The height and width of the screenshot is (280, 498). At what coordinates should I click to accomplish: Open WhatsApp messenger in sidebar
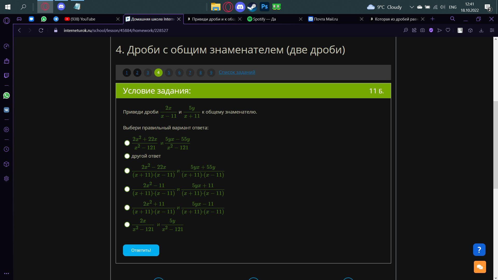[6, 96]
